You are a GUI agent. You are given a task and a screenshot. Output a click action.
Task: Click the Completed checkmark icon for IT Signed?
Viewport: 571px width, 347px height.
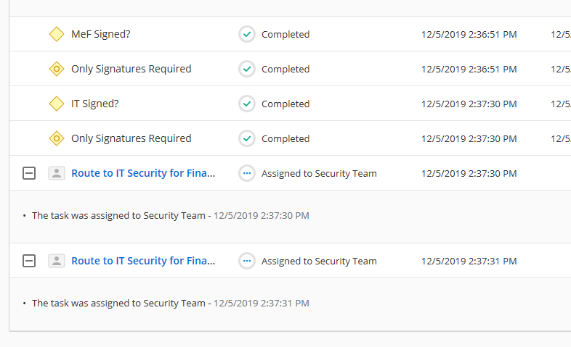[247, 104]
